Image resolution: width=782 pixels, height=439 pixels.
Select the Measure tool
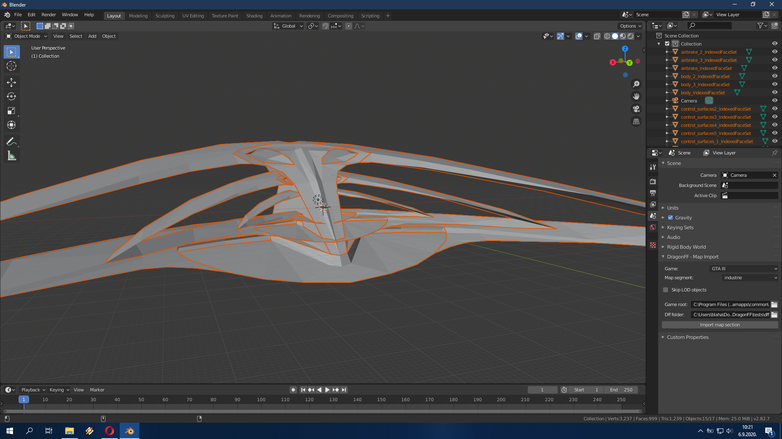coord(11,156)
